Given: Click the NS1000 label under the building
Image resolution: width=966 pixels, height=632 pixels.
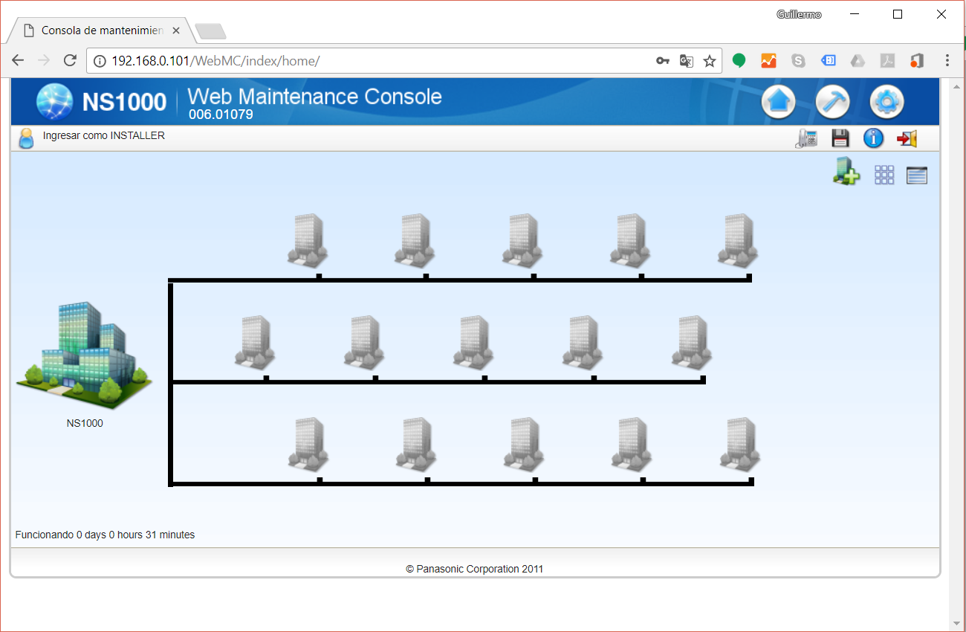Looking at the screenshot, I should (x=85, y=423).
